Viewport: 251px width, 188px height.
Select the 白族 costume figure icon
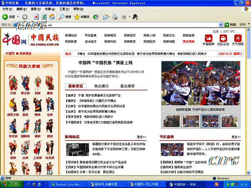pyautogui.click(x=26, y=148)
